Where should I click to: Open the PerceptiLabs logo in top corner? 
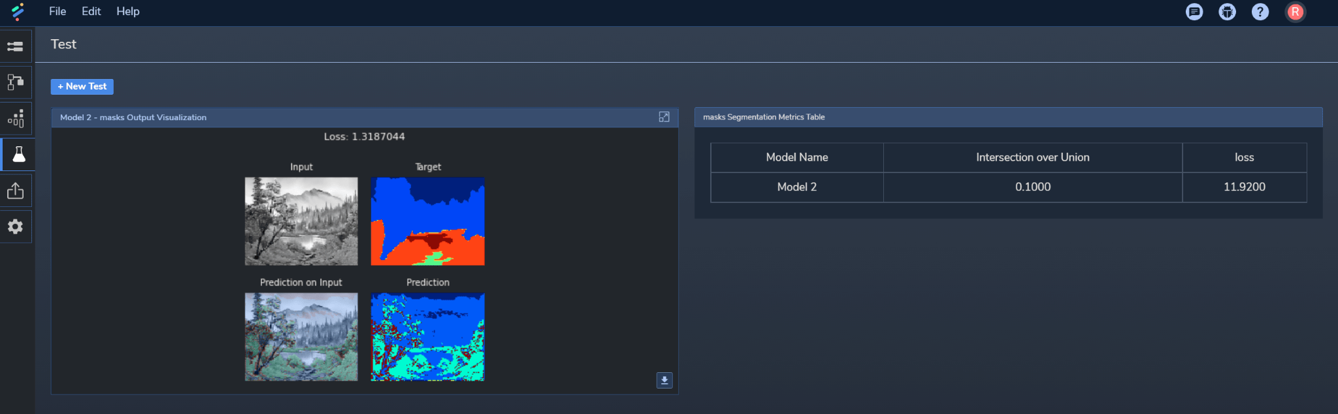[x=18, y=11]
